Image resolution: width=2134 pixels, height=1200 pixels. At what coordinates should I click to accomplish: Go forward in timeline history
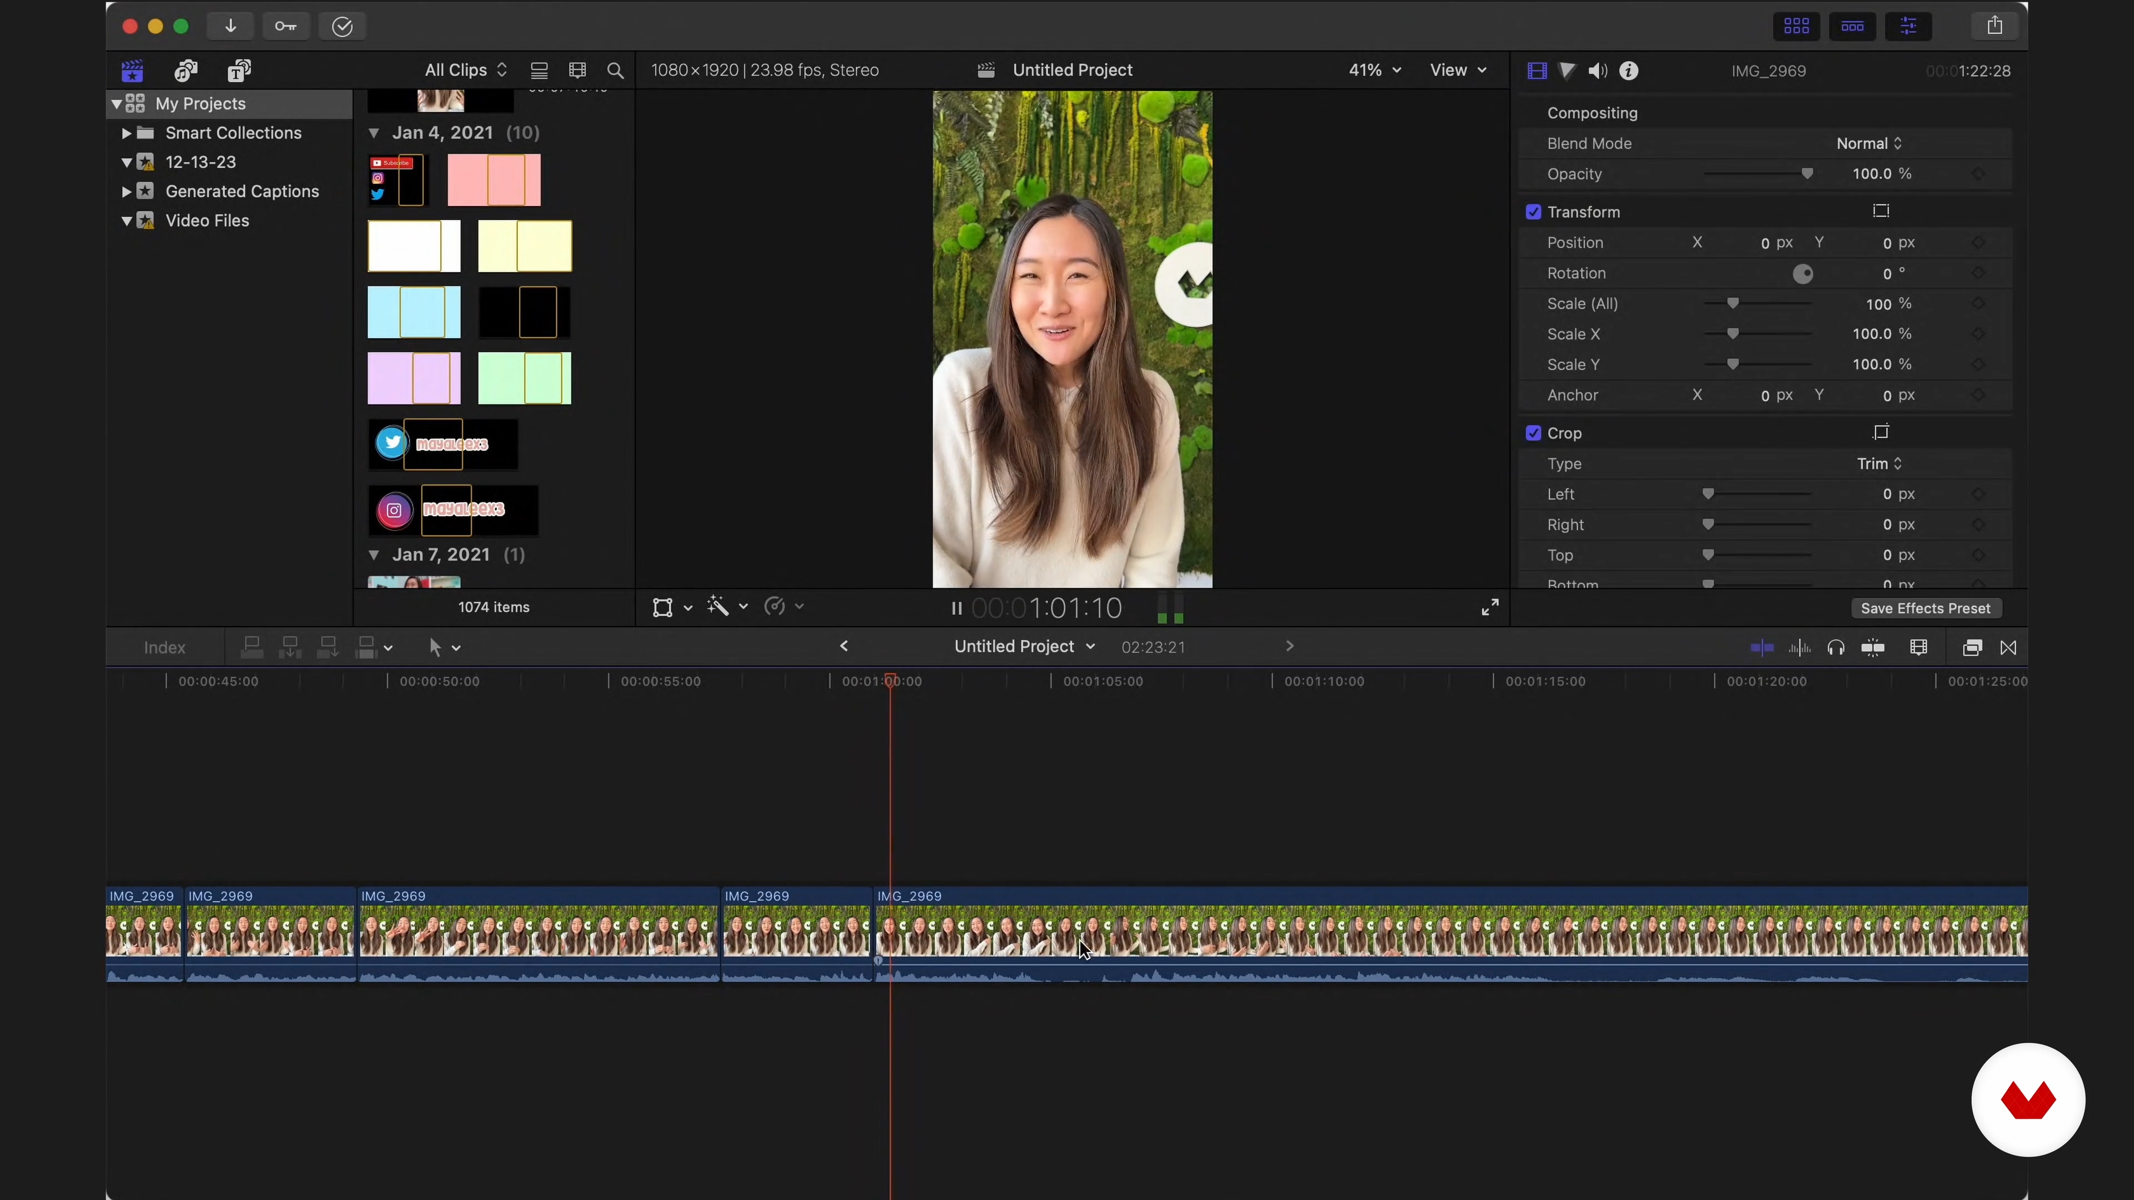click(1289, 646)
